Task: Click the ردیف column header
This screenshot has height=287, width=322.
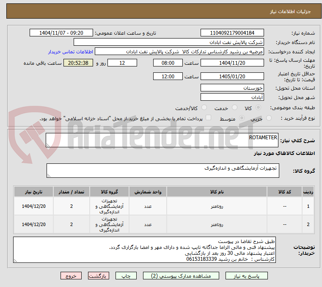Action: pyautogui.click(x=308, y=192)
